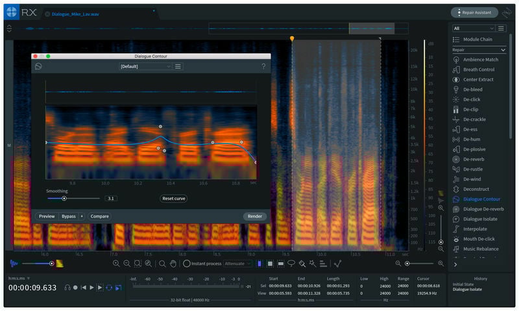Open the Mouth De-click module
Viewport: 519px width, 311px height.
point(474,239)
